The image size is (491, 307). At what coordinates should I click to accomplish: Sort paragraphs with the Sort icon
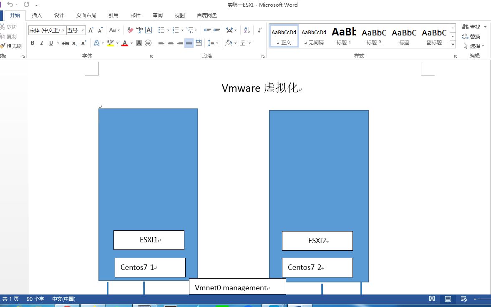click(x=247, y=30)
